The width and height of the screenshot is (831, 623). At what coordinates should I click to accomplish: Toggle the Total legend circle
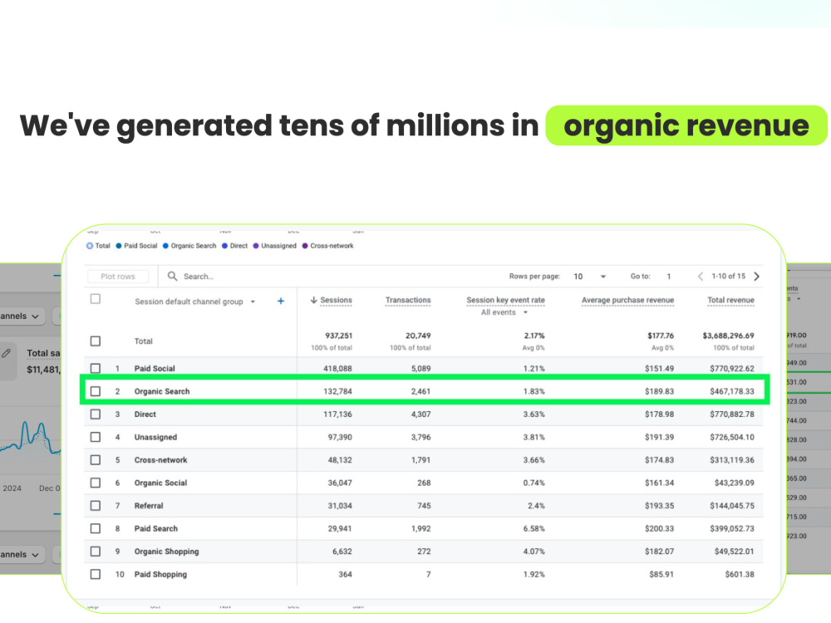[90, 246]
